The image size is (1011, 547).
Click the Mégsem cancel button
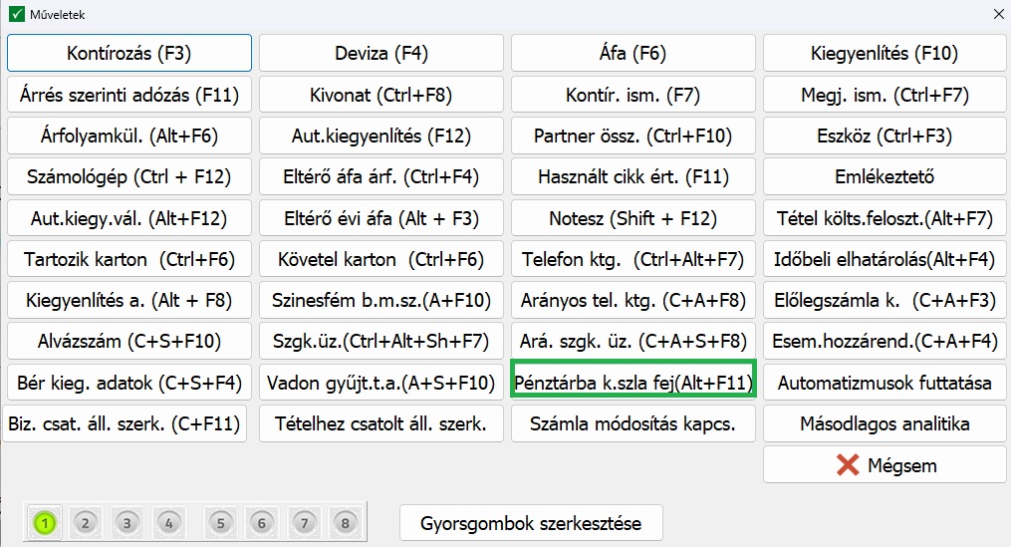[x=885, y=465]
